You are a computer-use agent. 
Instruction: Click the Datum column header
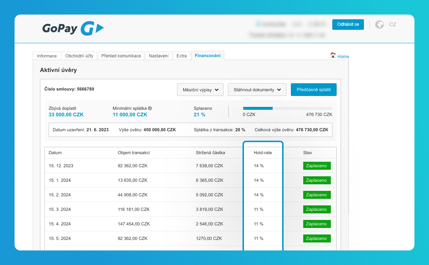55,153
